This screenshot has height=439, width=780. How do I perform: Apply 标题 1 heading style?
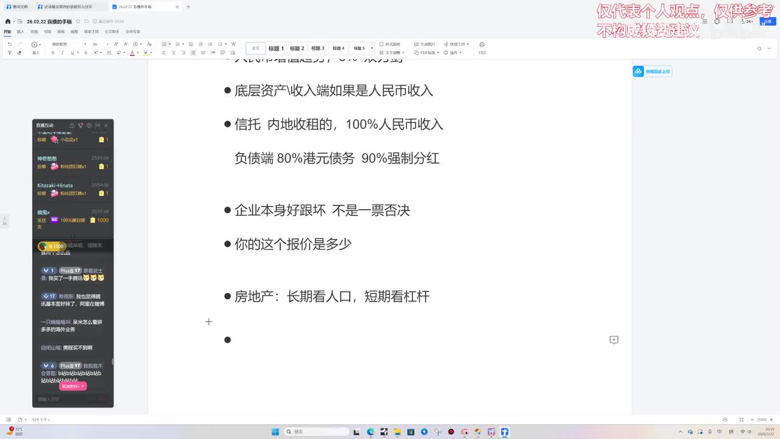pos(276,48)
